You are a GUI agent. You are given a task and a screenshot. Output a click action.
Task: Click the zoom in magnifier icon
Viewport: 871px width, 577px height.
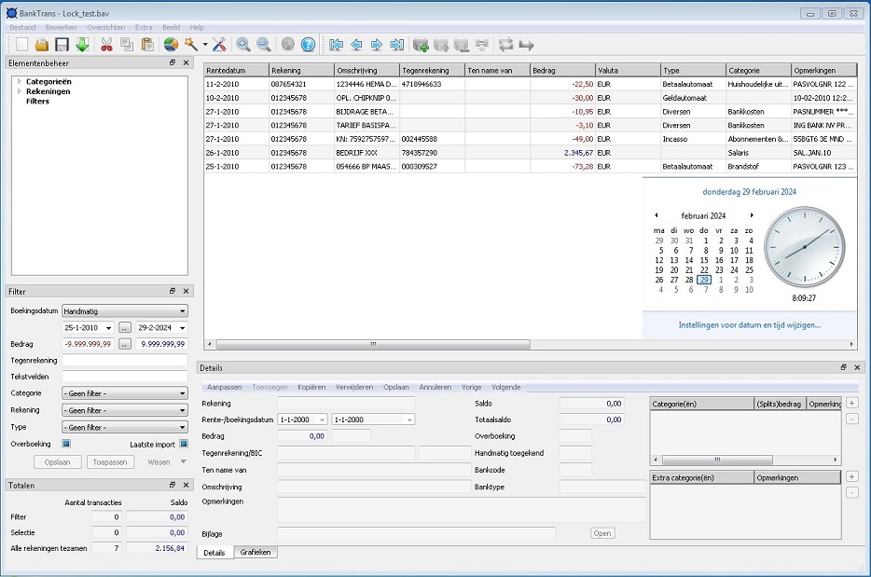[x=243, y=45]
